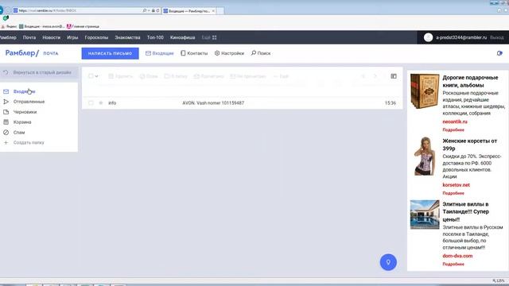Open the Отправленные folder
The width and height of the screenshot is (509, 286).
29,102
